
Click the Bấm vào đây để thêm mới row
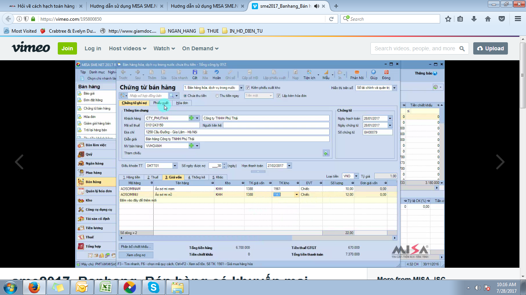tap(258, 201)
